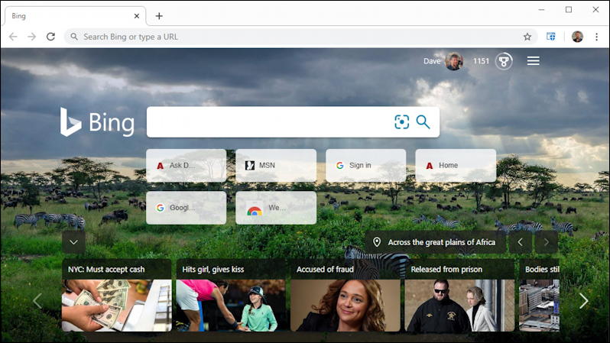Move the news carousel right
Screen dimensions: 610x343
583,301
